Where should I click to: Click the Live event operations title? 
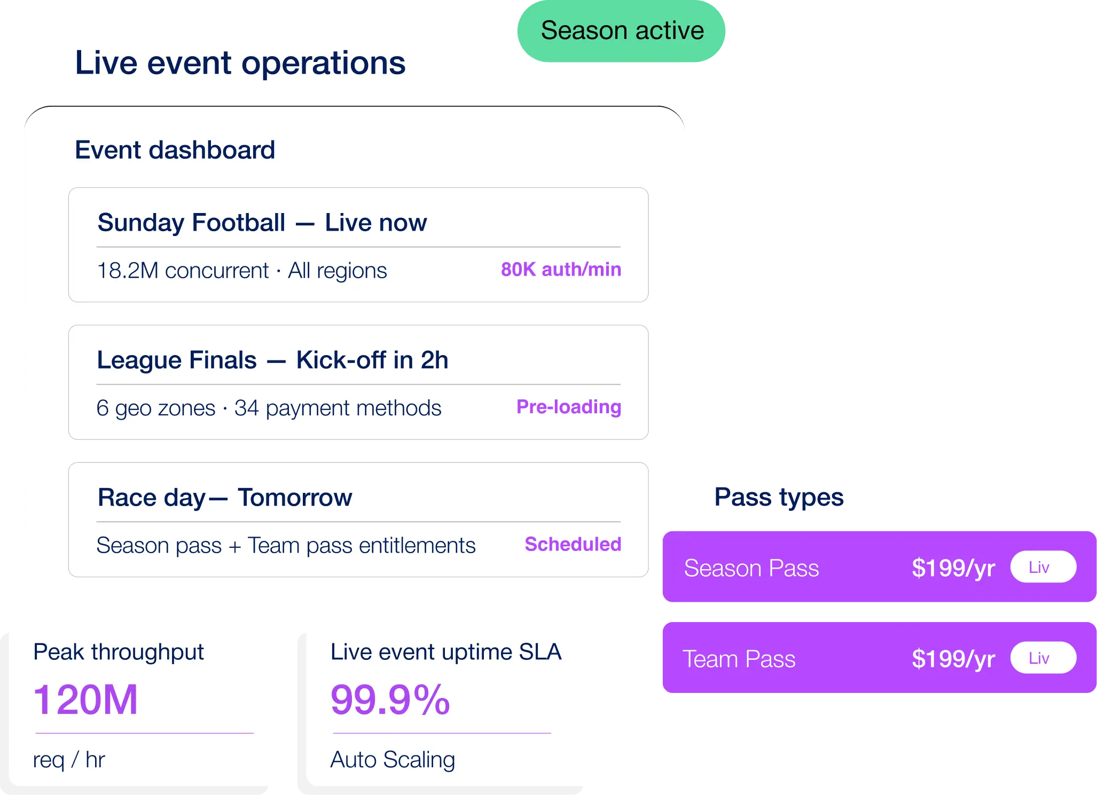[240, 64]
